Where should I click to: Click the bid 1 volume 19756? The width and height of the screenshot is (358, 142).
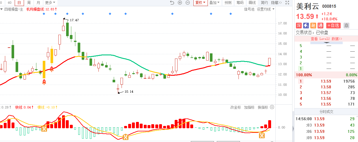pyautogui.click(x=349, y=81)
